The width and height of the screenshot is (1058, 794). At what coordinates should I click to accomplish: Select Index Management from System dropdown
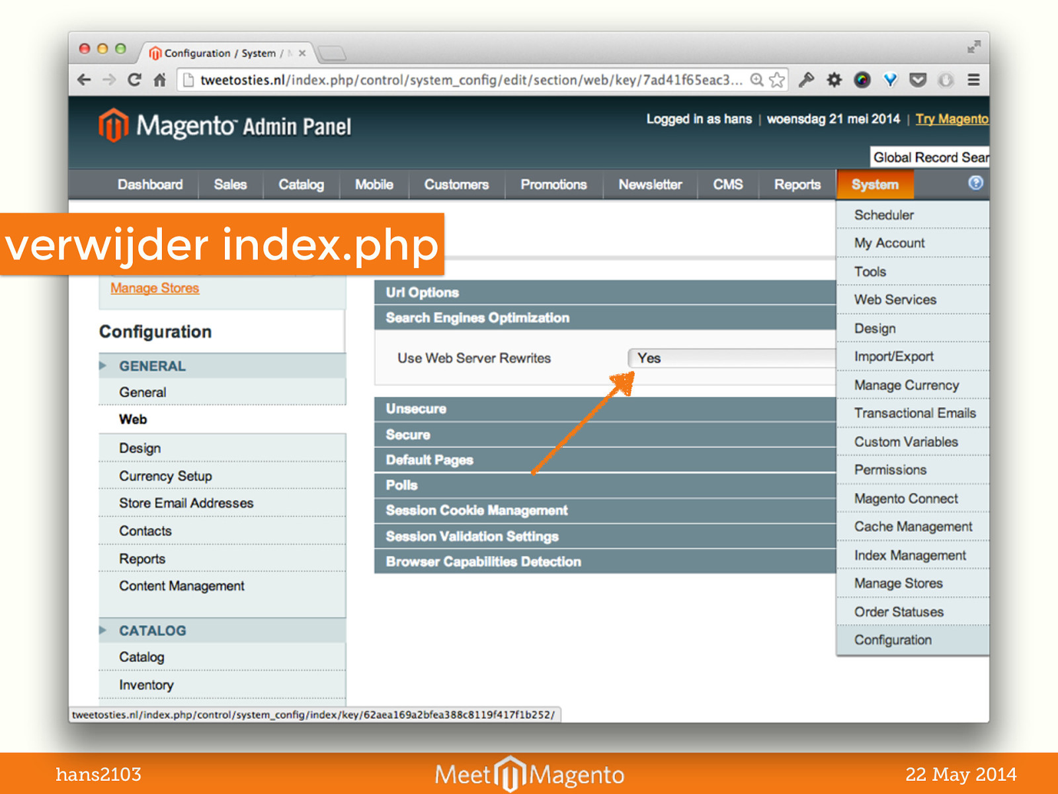pos(913,555)
